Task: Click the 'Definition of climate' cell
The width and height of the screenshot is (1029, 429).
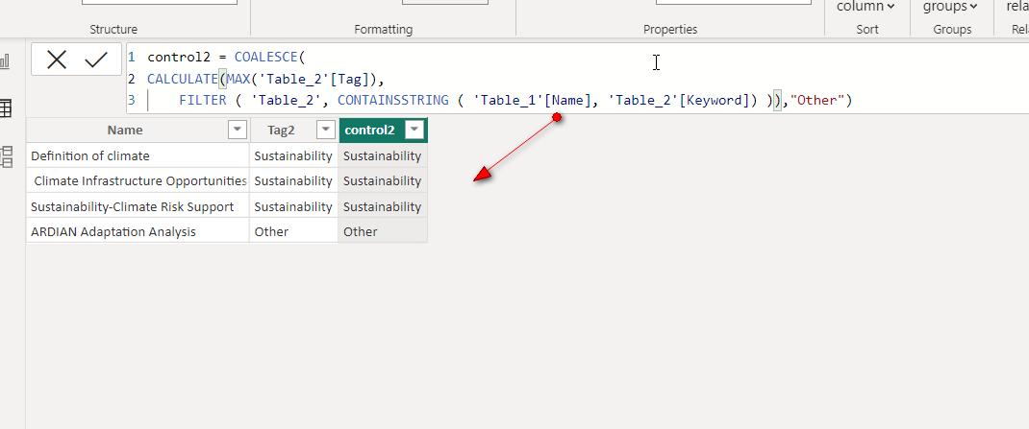Action: 138,155
